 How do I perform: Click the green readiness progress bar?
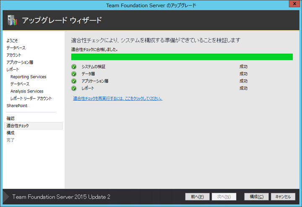pos(182,57)
